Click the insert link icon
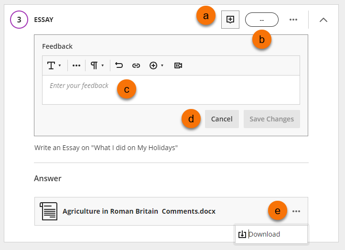 click(x=136, y=65)
